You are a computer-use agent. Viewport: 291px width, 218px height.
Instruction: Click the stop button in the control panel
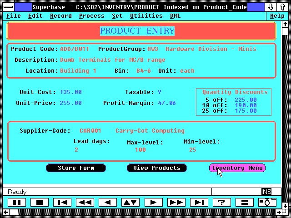click(40, 202)
